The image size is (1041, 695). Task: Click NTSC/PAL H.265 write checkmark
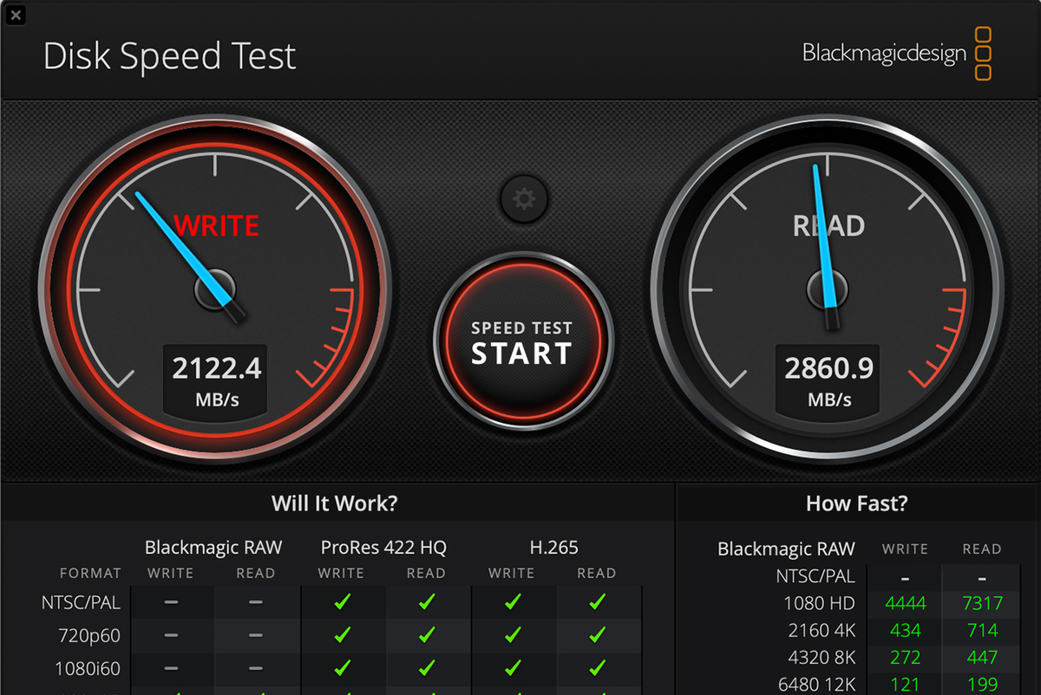point(512,601)
